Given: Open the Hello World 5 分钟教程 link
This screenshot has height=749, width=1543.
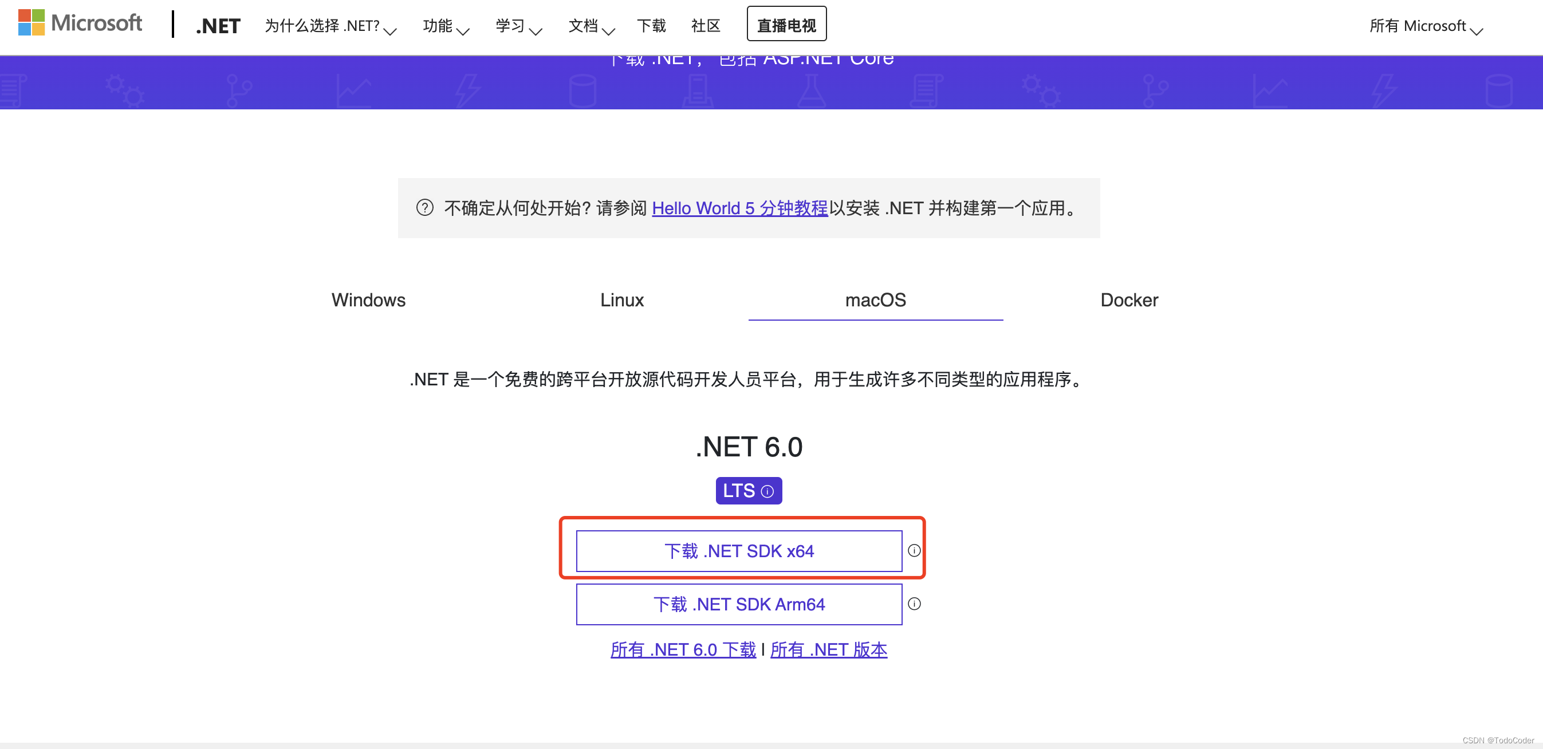Looking at the screenshot, I should click(x=740, y=208).
